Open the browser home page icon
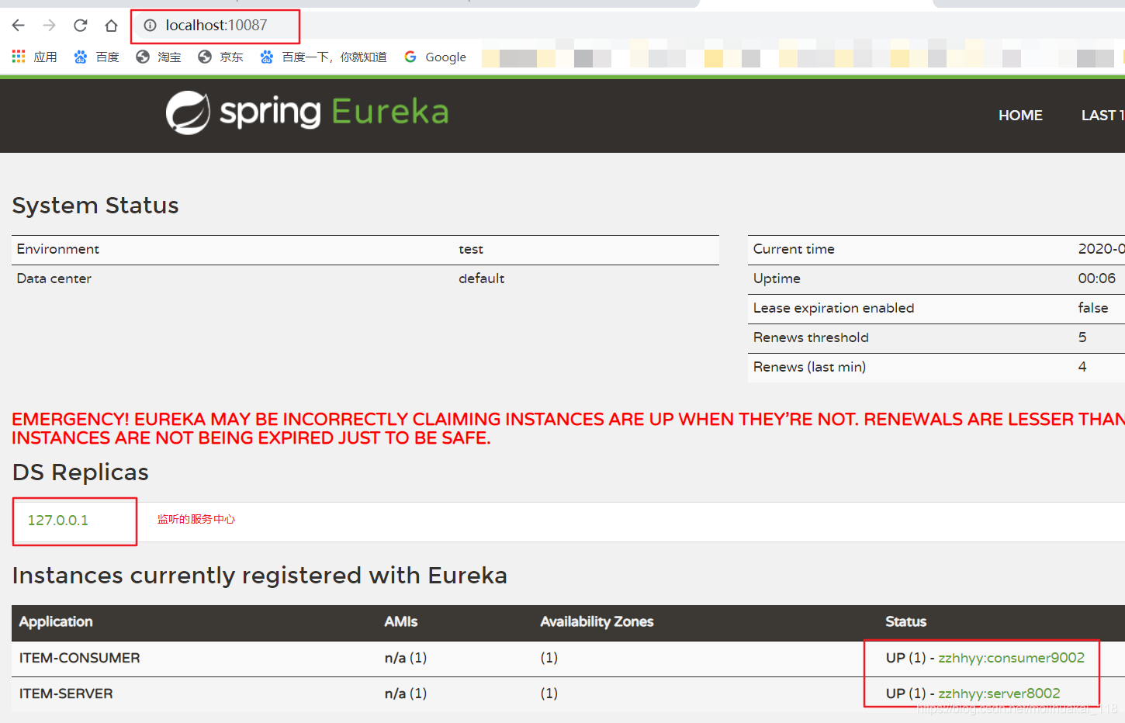The image size is (1125, 723). click(x=112, y=26)
